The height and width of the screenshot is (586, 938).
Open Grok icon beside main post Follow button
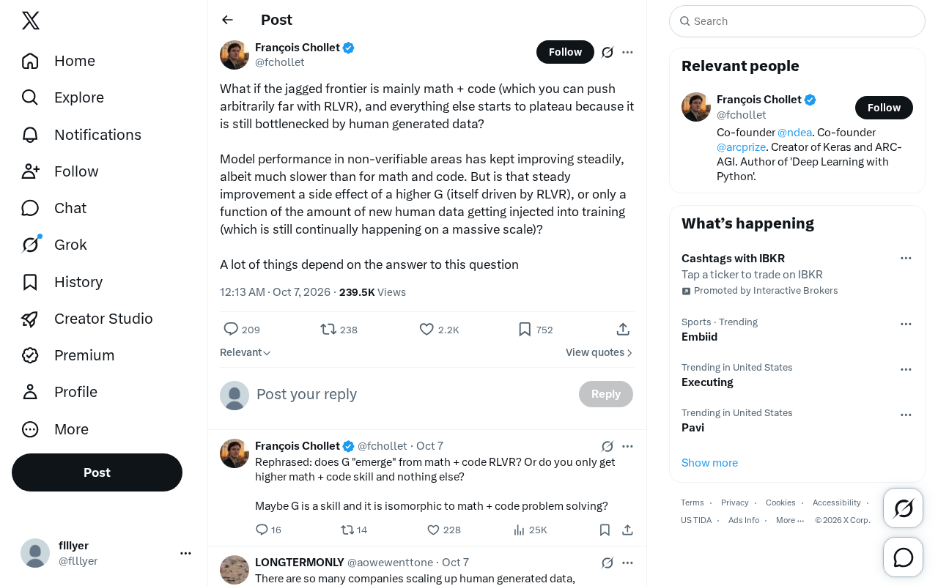coord(608,52)
